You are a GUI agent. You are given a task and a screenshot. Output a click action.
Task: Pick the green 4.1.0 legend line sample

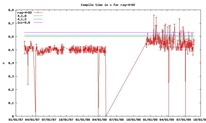38,16
